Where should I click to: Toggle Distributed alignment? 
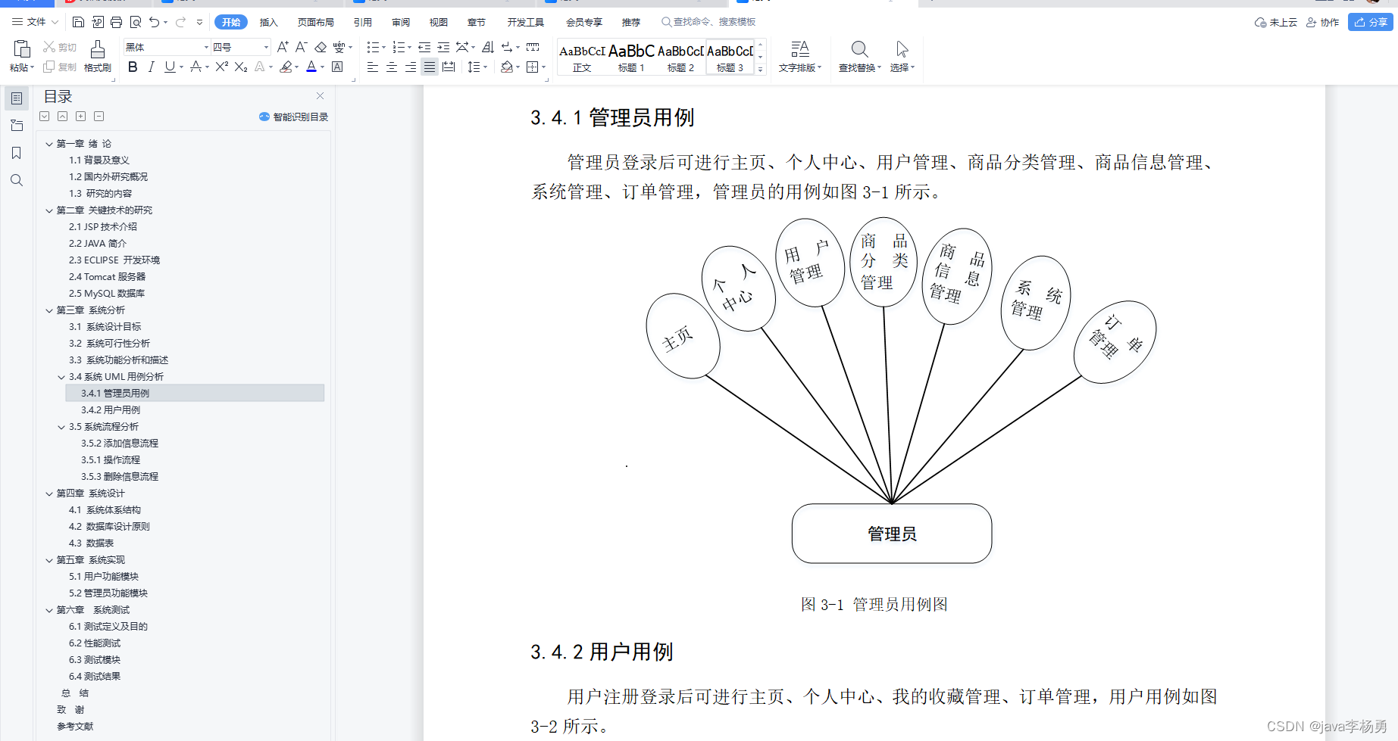(x=449, y=67)
